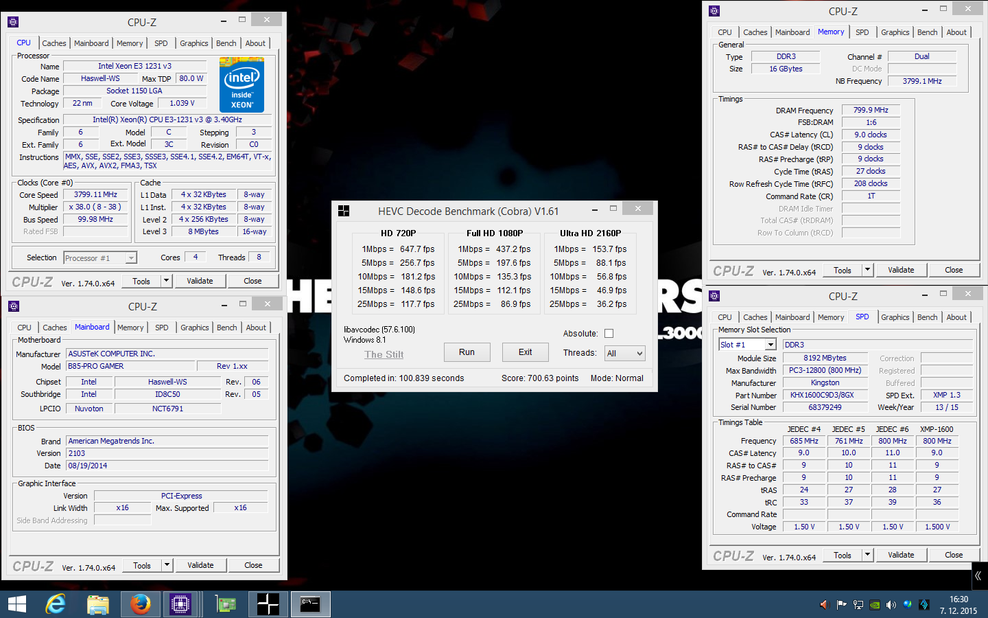
Task: Expand Tools dropdown arrow in Mainboard window
Action: coord(167,565)
